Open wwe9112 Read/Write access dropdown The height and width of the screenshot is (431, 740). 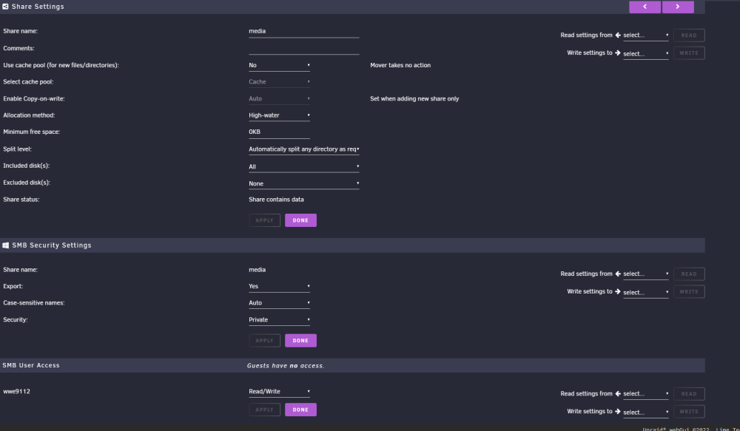point(280,391)
